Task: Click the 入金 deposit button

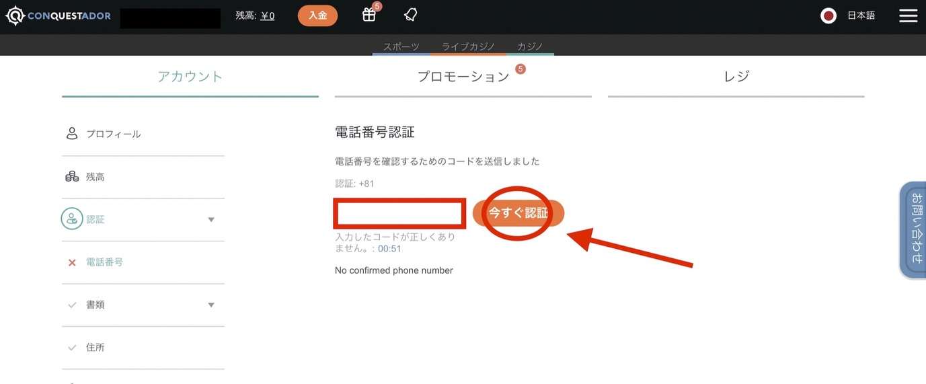Action: [x=317, y=15]
